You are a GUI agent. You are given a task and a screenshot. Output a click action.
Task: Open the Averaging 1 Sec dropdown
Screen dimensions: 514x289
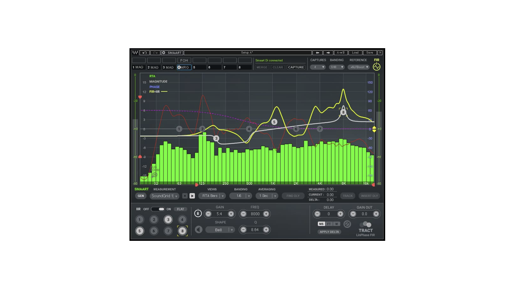[267, 196]
